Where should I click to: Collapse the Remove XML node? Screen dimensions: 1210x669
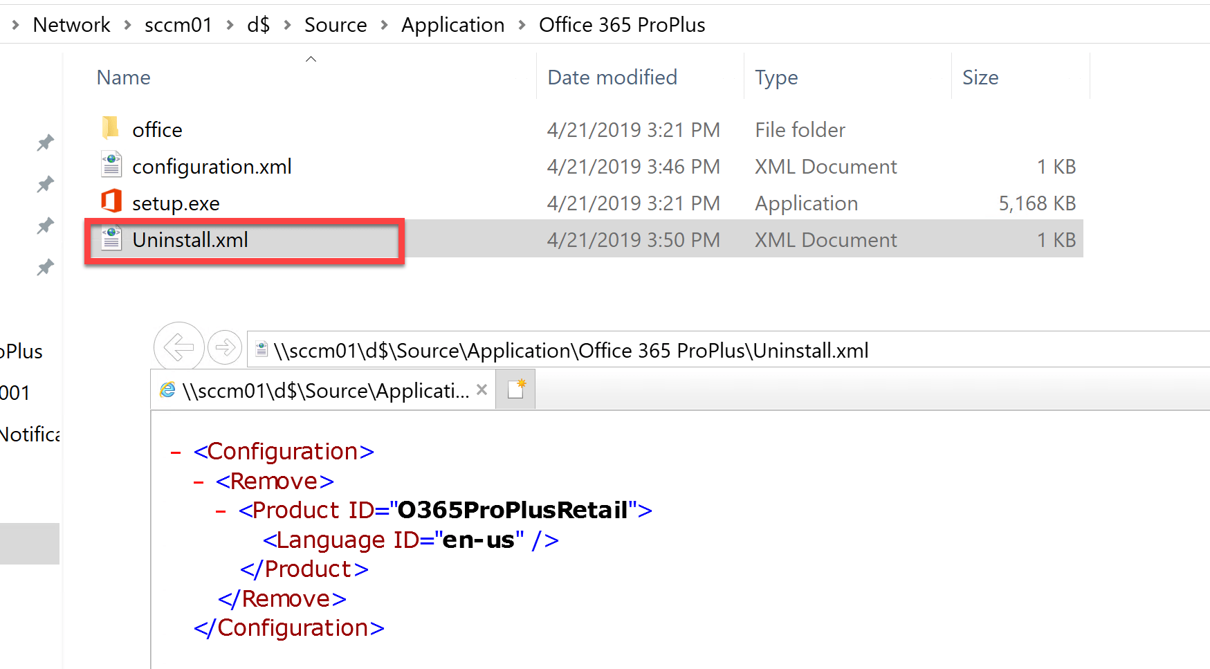199,481
